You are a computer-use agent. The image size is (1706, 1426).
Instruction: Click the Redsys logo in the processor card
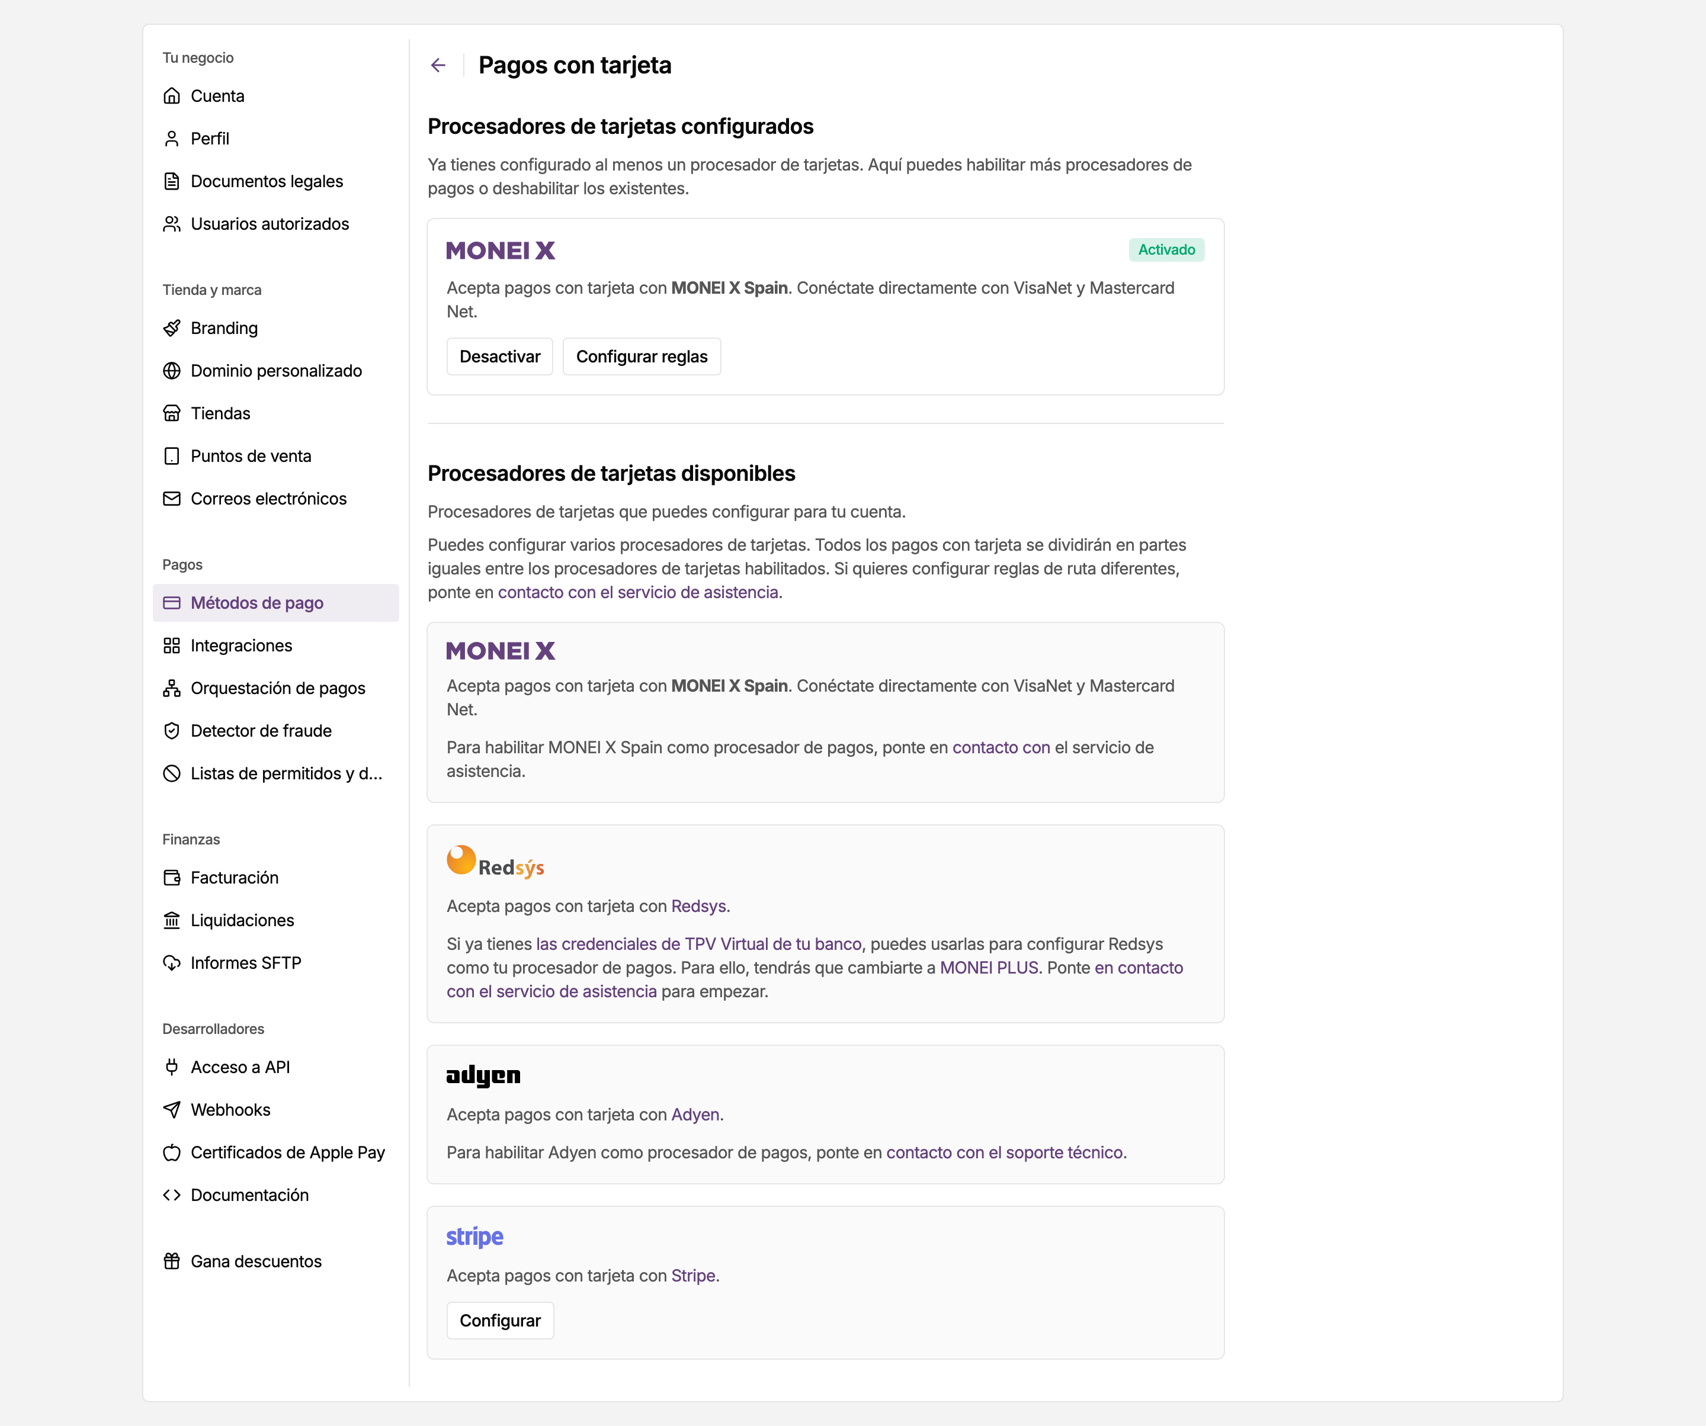[496, 862]
